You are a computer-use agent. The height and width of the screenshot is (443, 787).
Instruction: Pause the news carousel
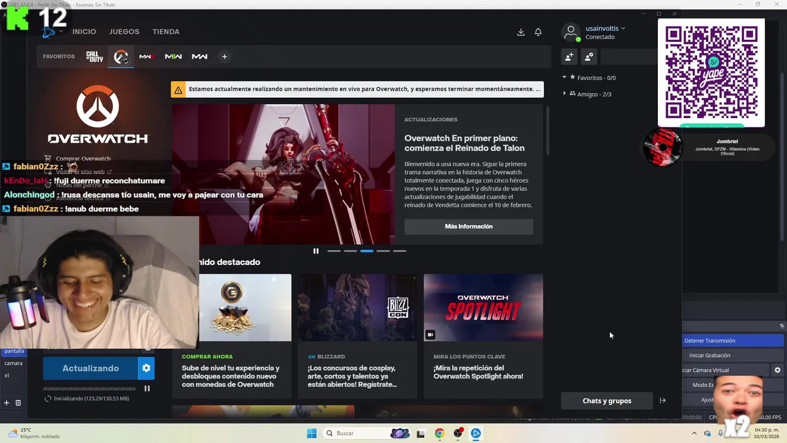[316, 251]
